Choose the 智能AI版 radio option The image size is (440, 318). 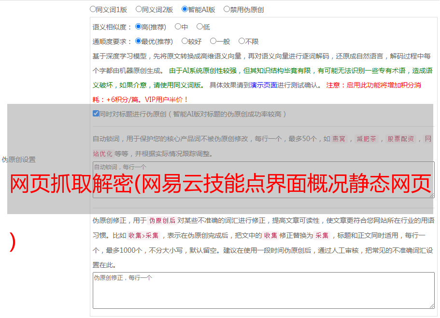click(x=185, y=9)
